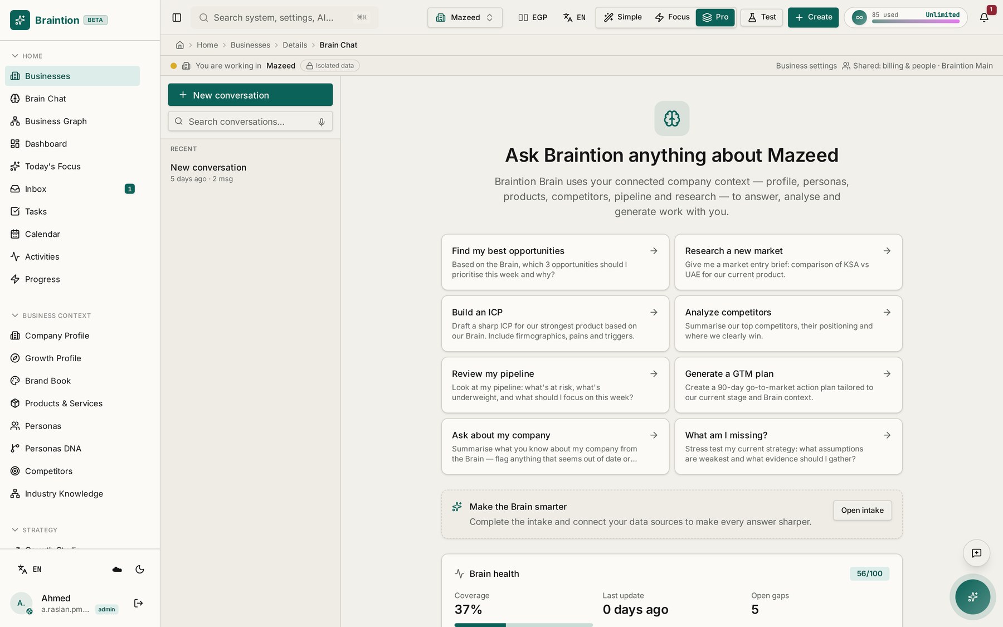Click the Brain health coverage progress bar
Viewport: 1003px width, 627px height.
click(x=523, y=625)
